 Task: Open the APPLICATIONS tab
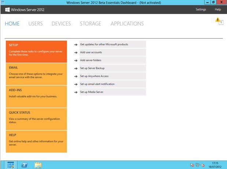(x=127, y=23)
